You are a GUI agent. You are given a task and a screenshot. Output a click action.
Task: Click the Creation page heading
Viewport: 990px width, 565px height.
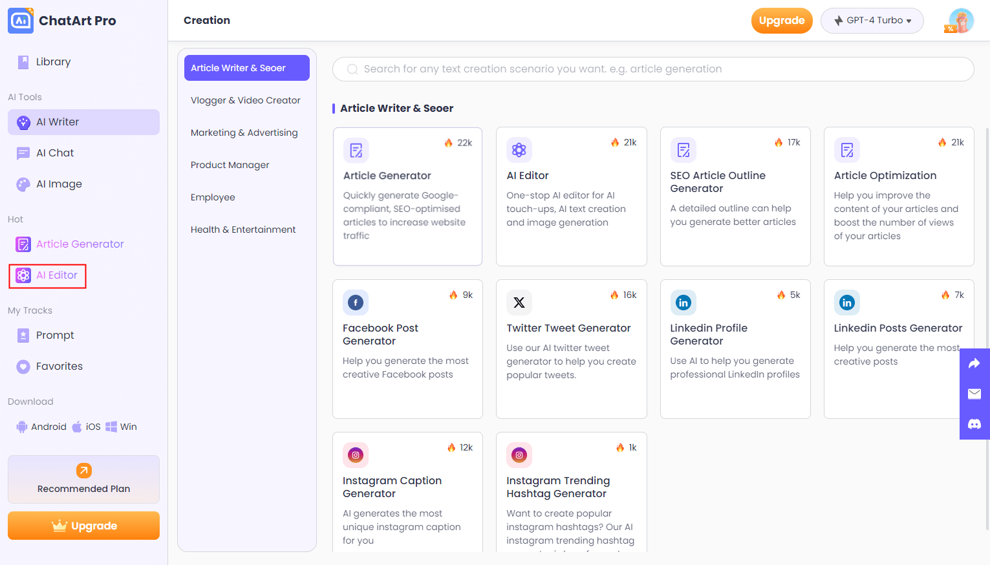point(207,21)
